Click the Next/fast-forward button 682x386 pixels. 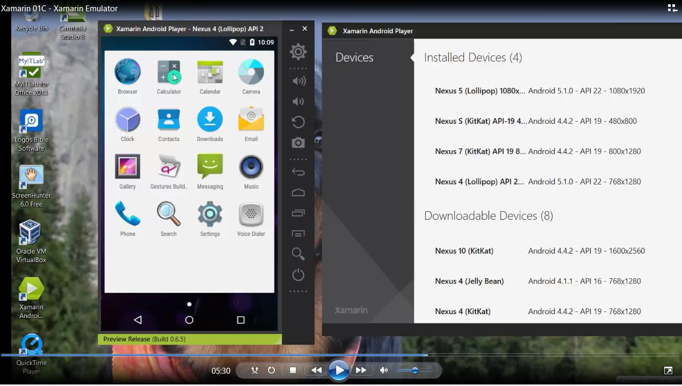(x=361, y=370)
